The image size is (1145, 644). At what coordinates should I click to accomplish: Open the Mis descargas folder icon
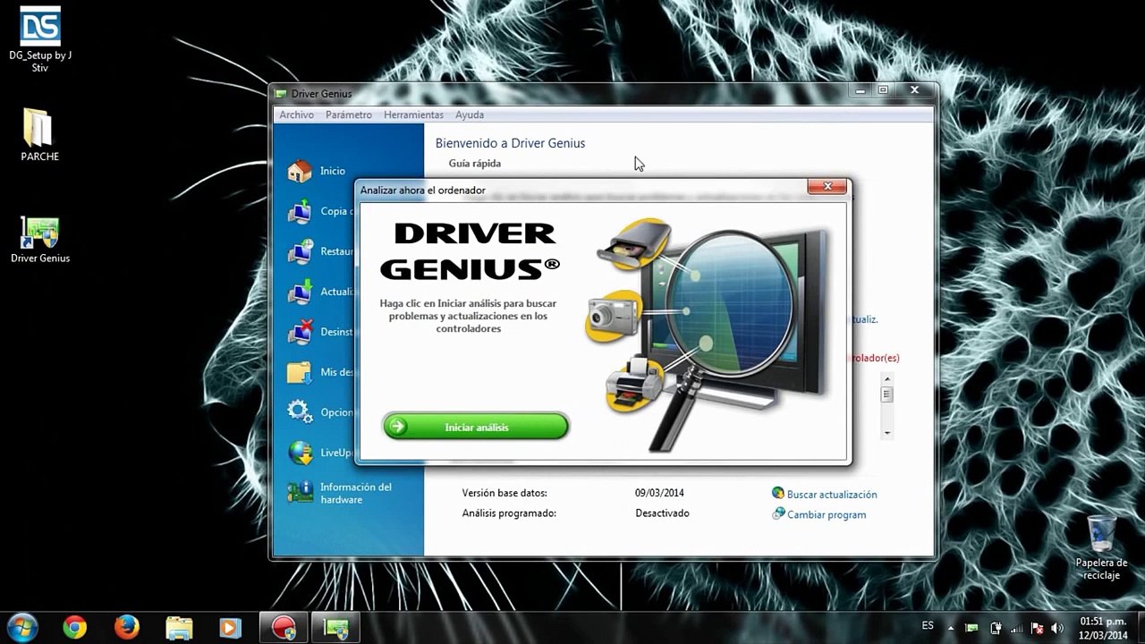300,372
